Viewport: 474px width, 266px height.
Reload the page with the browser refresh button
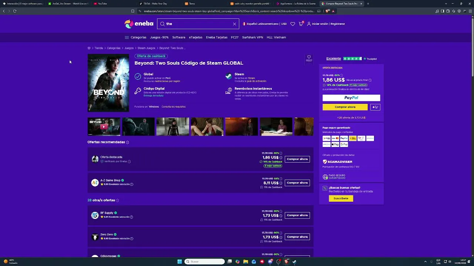[x=15, y=11]
